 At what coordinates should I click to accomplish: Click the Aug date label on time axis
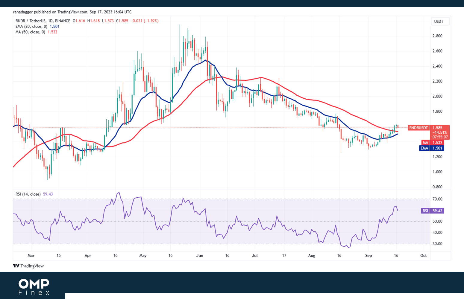point(312,256)
